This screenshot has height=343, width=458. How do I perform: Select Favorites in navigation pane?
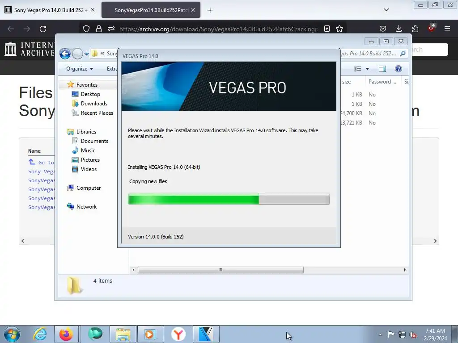[87, 84]
